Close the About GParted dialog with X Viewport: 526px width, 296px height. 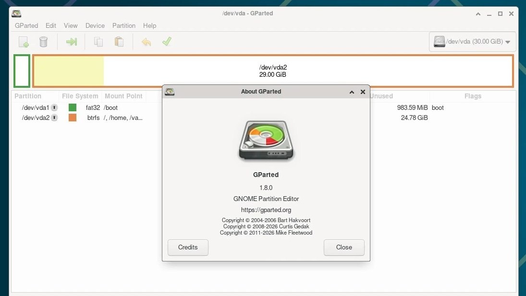click(x=363, y=92)
